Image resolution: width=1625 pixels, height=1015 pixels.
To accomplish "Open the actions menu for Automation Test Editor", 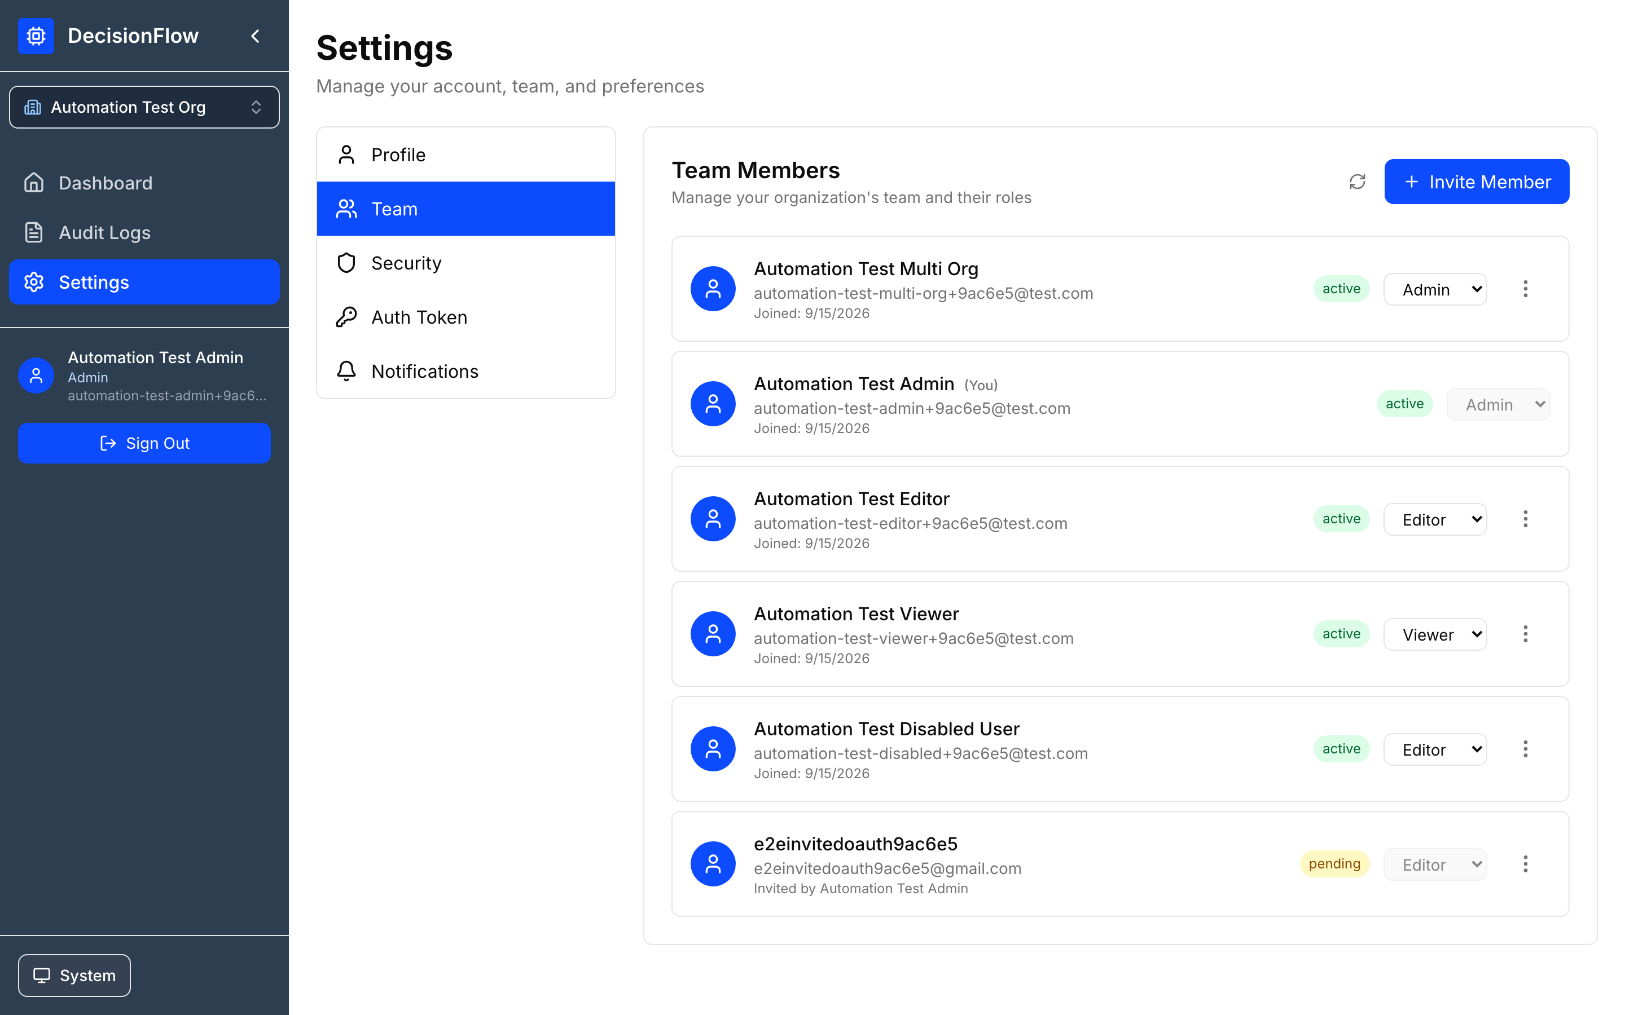I will [x=1525, y=519].
